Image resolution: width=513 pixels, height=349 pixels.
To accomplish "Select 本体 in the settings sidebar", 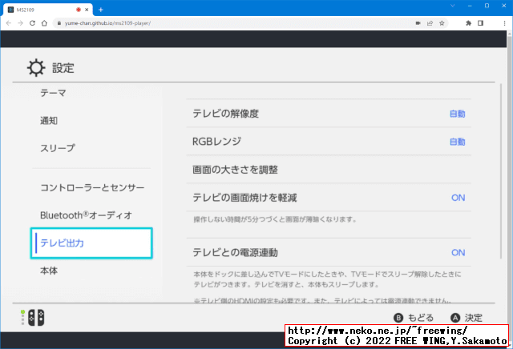I will pyautogui.click(x=49, y=271).
